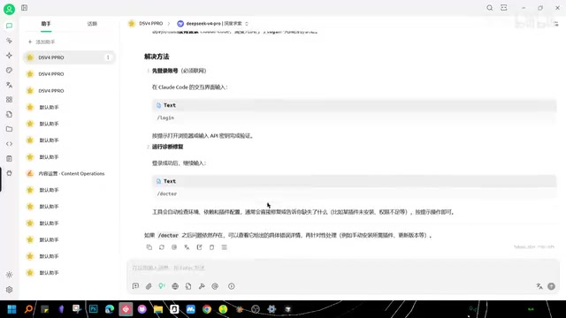Toggle the sidebar panel layout icon
The width and height of the screenshot is (566, 318).
24,8
